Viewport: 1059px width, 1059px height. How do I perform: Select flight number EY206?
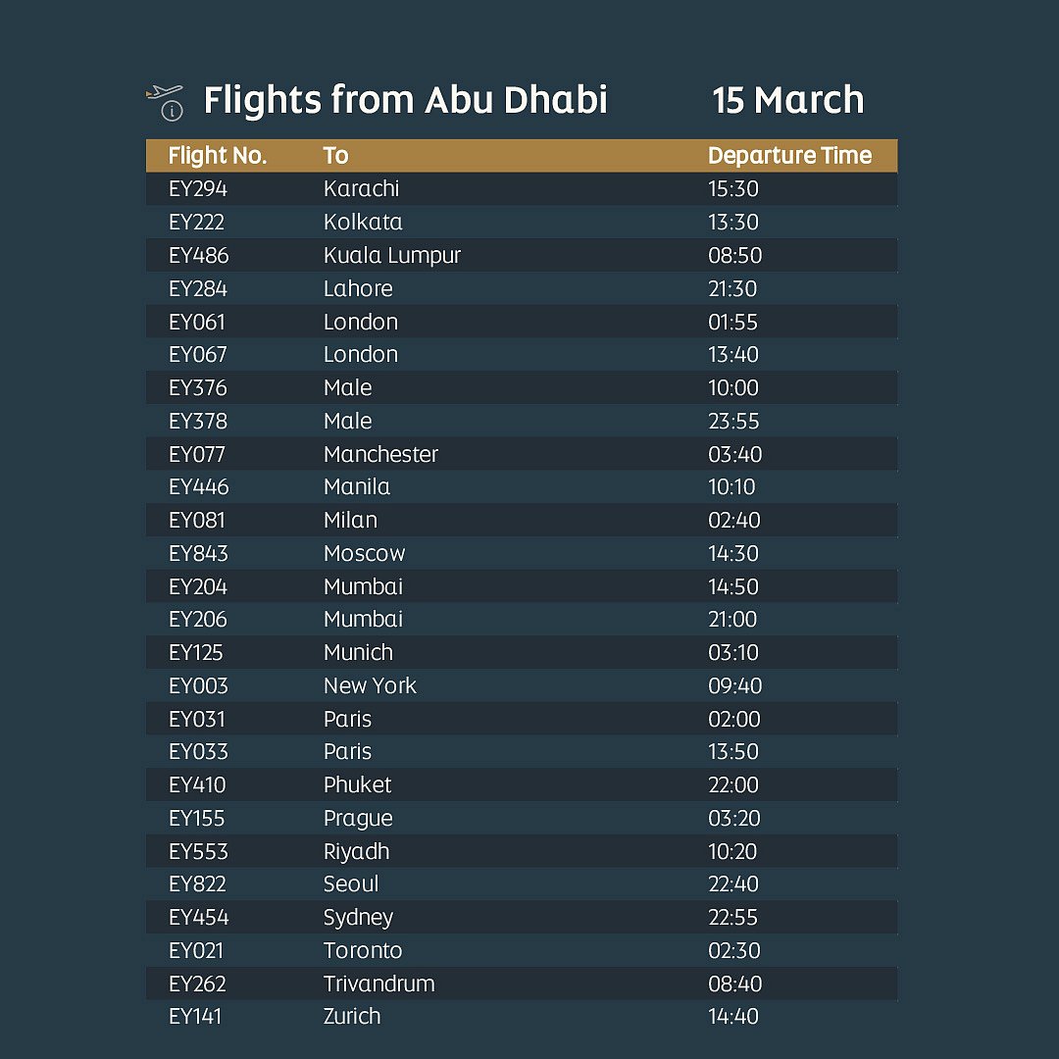tap(198, 619)
